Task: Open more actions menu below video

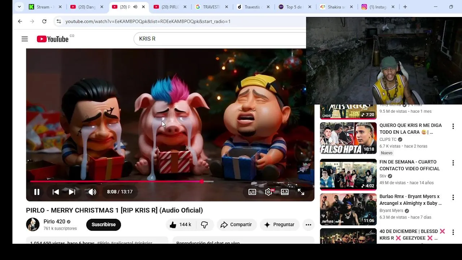Action: 308,225
